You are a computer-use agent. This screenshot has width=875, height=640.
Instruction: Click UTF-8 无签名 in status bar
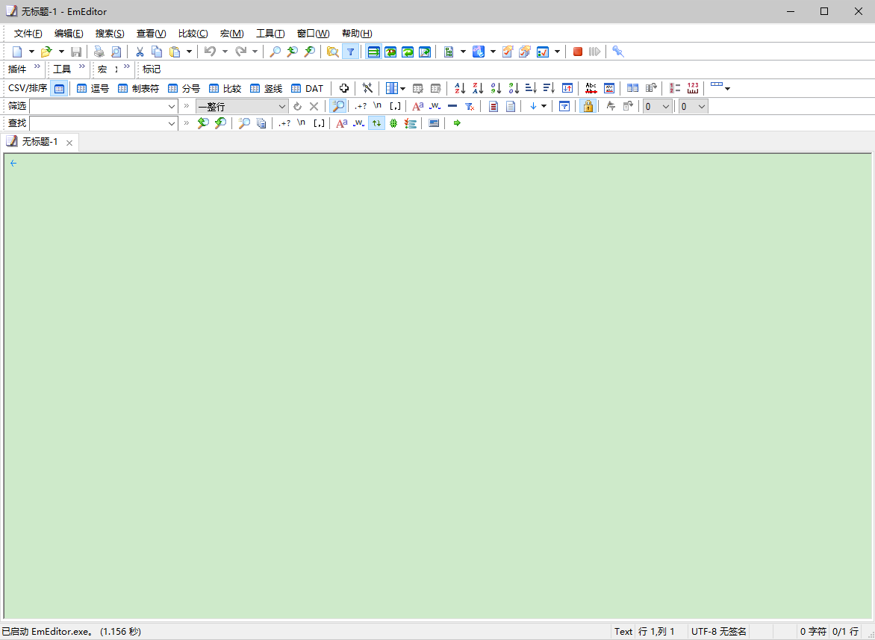coord(719,632)
